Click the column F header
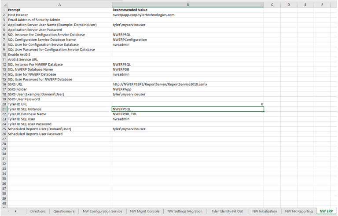338x216 pixels. click(322, 4)
